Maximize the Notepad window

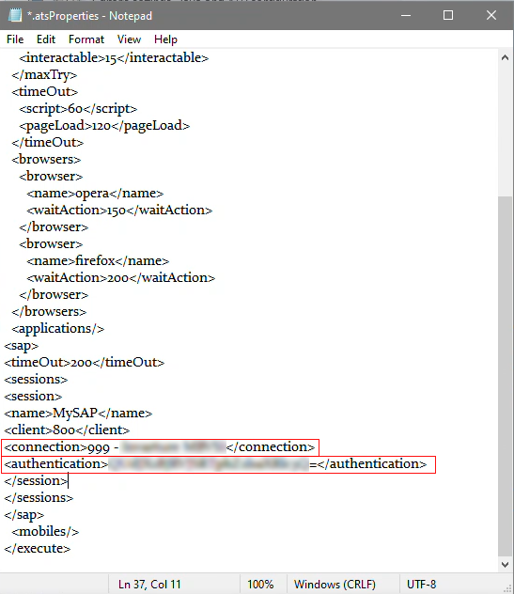coord(448,16)
